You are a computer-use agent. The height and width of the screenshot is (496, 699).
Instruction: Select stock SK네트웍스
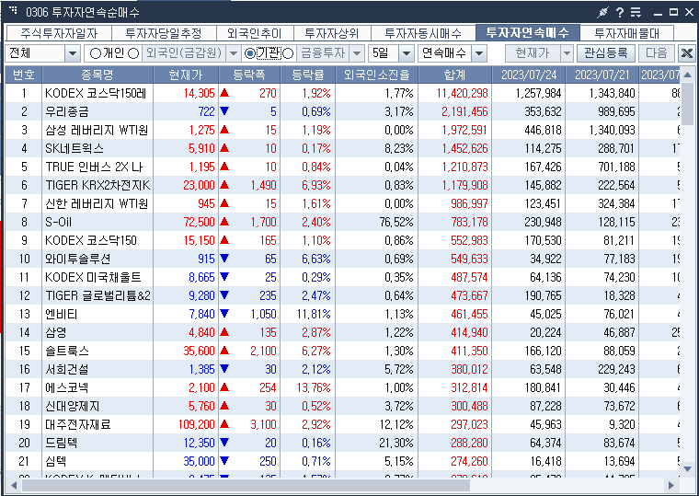click(74, 148)
